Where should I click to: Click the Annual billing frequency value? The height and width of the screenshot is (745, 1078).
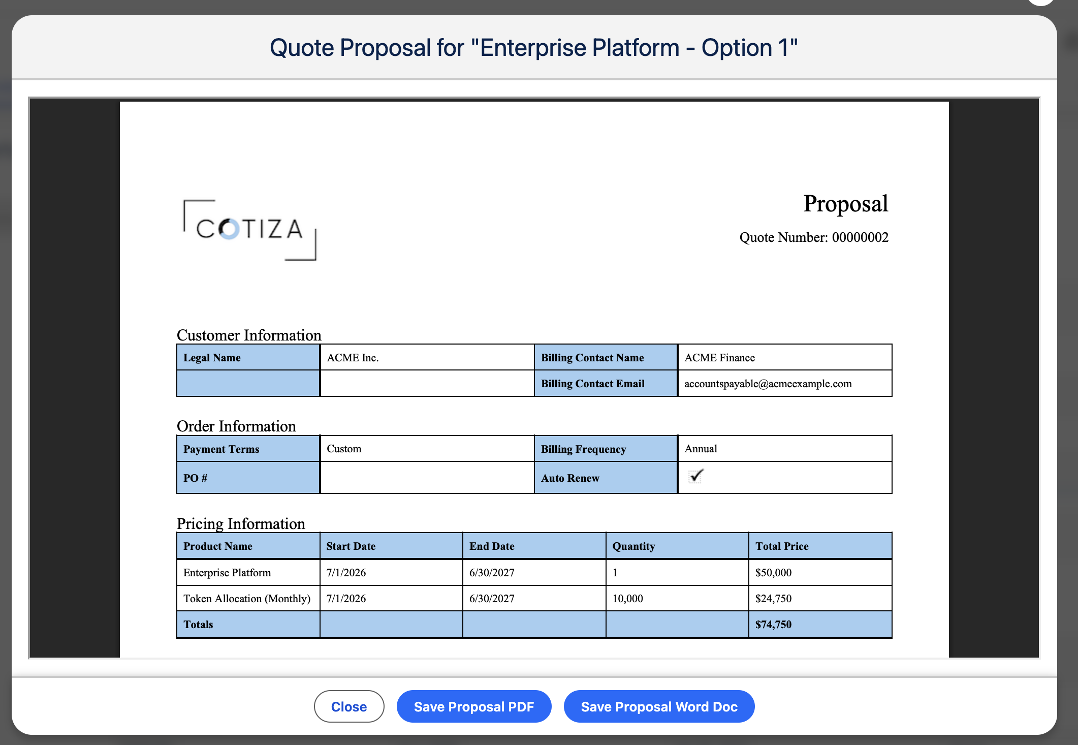[701, 449]
